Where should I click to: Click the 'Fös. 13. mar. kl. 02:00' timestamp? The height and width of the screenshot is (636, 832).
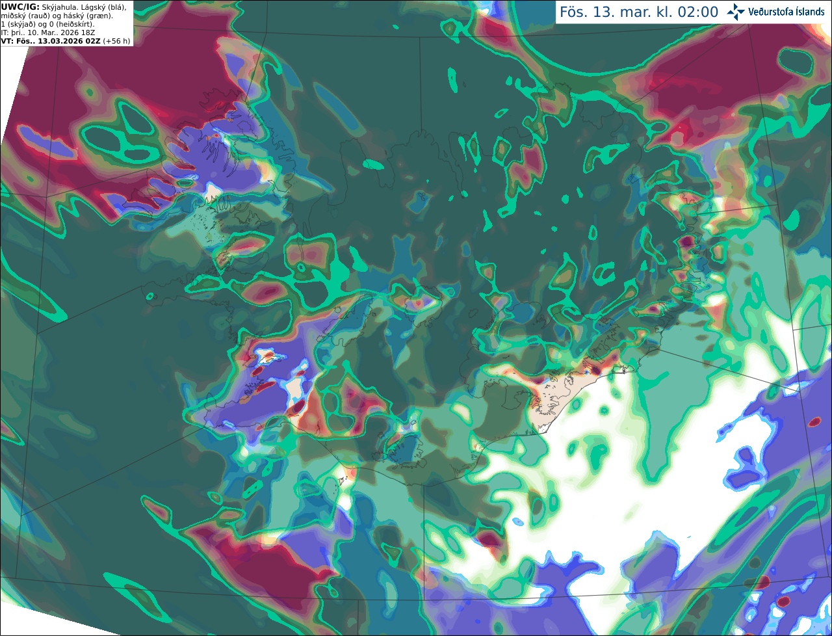tap(639, 12)
